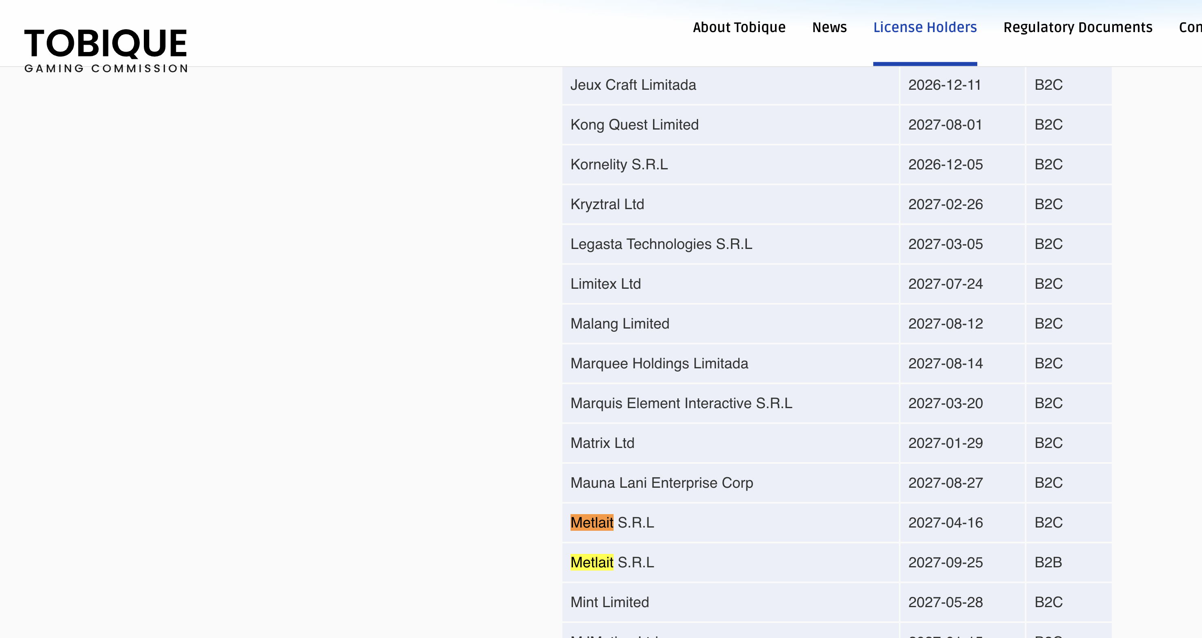Select the Kryztral Ltd entry
This screenshot has width=1202, height=638.
point(607,204)
